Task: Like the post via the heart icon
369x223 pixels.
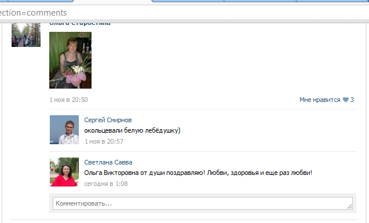Action: tap(345, 100)
